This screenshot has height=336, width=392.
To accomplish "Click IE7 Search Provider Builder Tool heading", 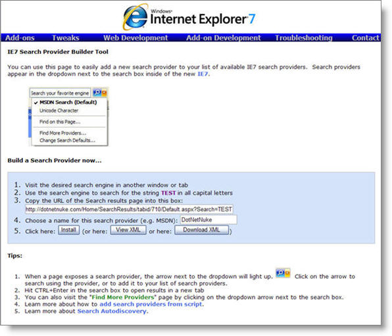I will tap(58, 52).
